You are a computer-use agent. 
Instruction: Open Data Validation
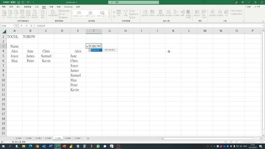coord(169,13)
